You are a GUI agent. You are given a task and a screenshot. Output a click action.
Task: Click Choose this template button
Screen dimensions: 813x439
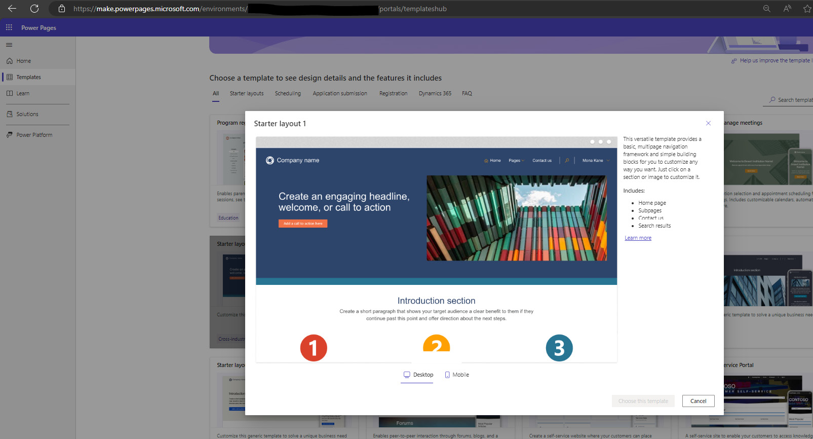point(643,401)
